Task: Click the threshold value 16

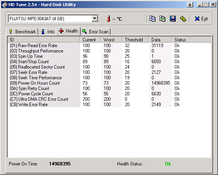Action: coord(127,62)
